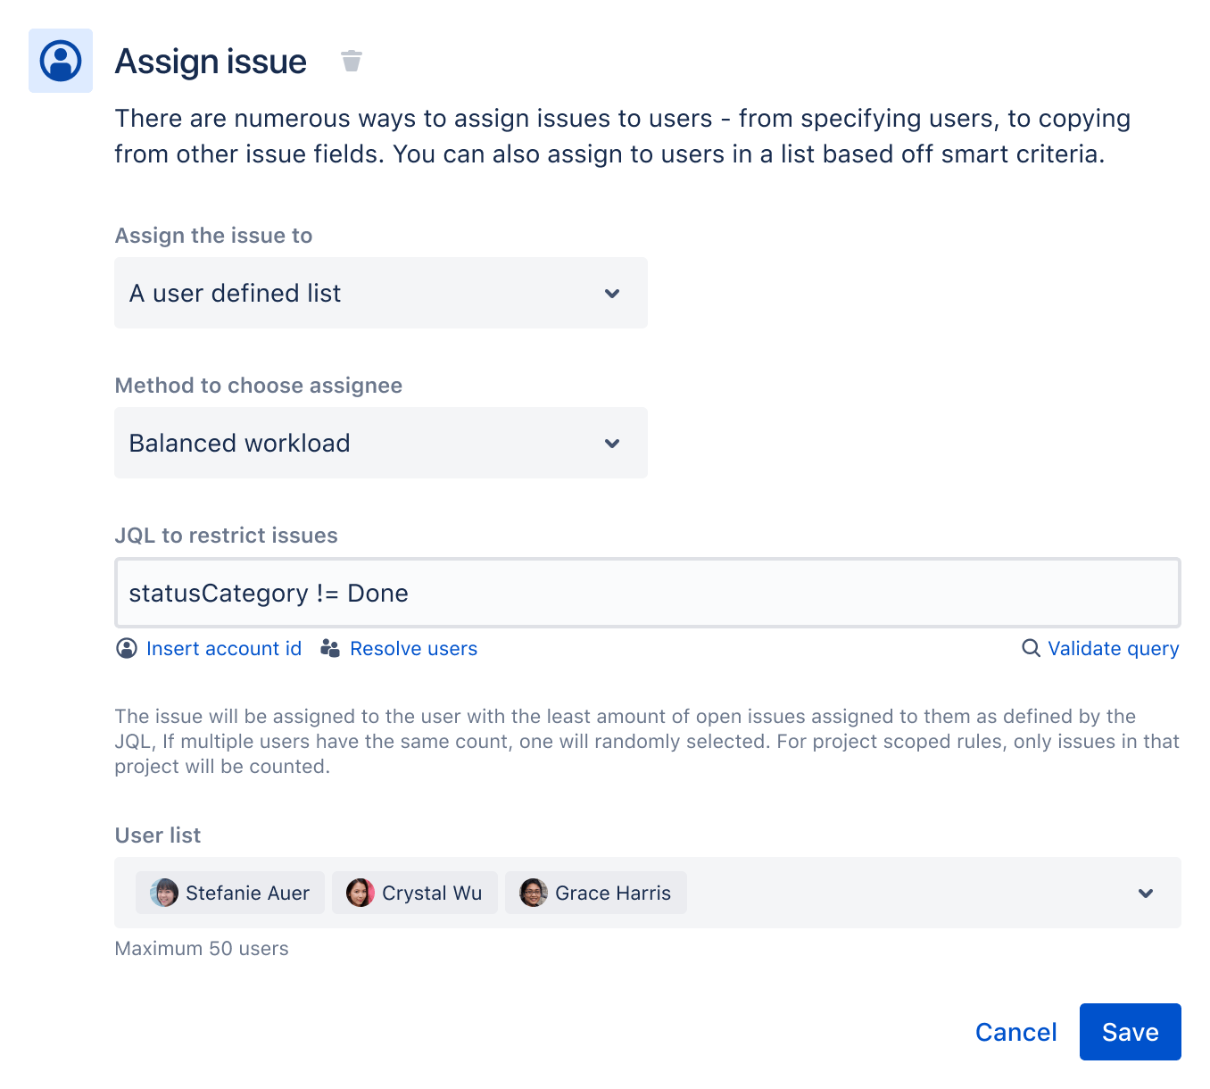1210x1089 pixels.
Task: Click the 'User list' label
Action: [158, 835]
